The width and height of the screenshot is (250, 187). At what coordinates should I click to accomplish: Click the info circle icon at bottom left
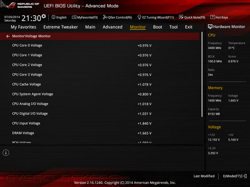[x=6, y=153]
